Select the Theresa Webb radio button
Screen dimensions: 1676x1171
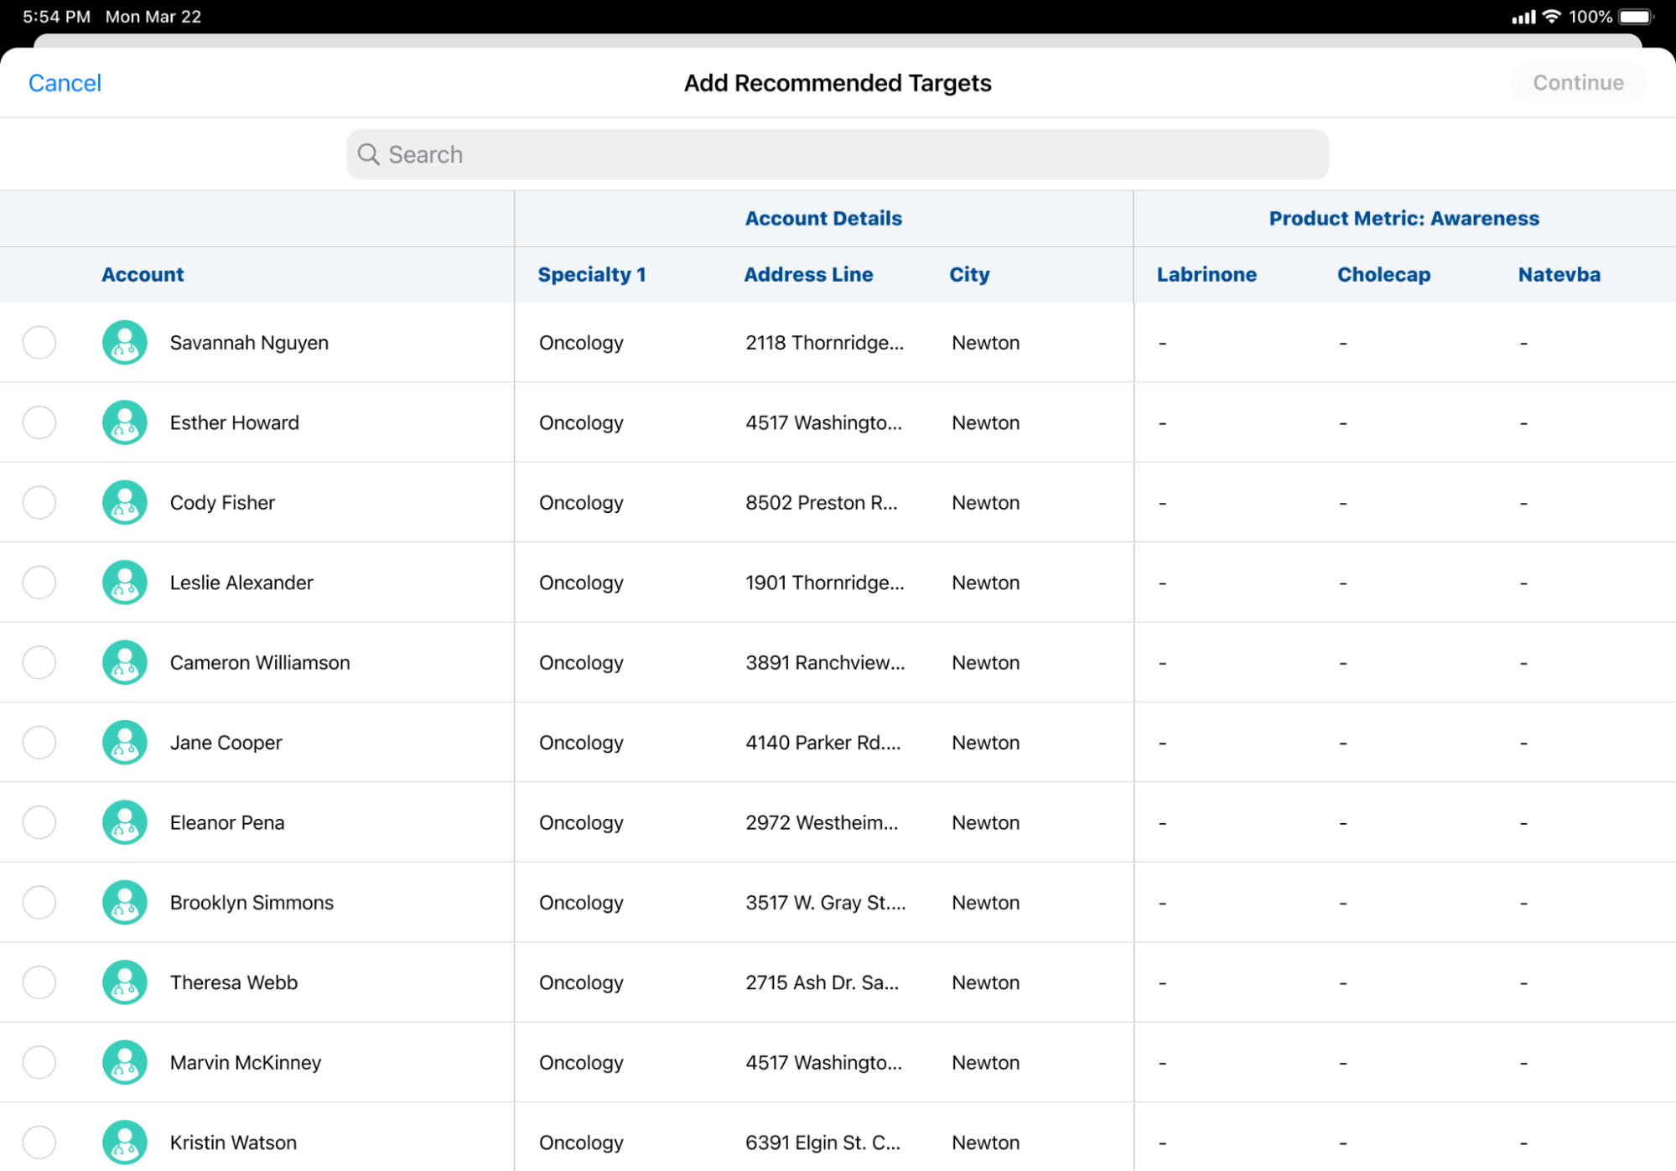coord(39,982)
